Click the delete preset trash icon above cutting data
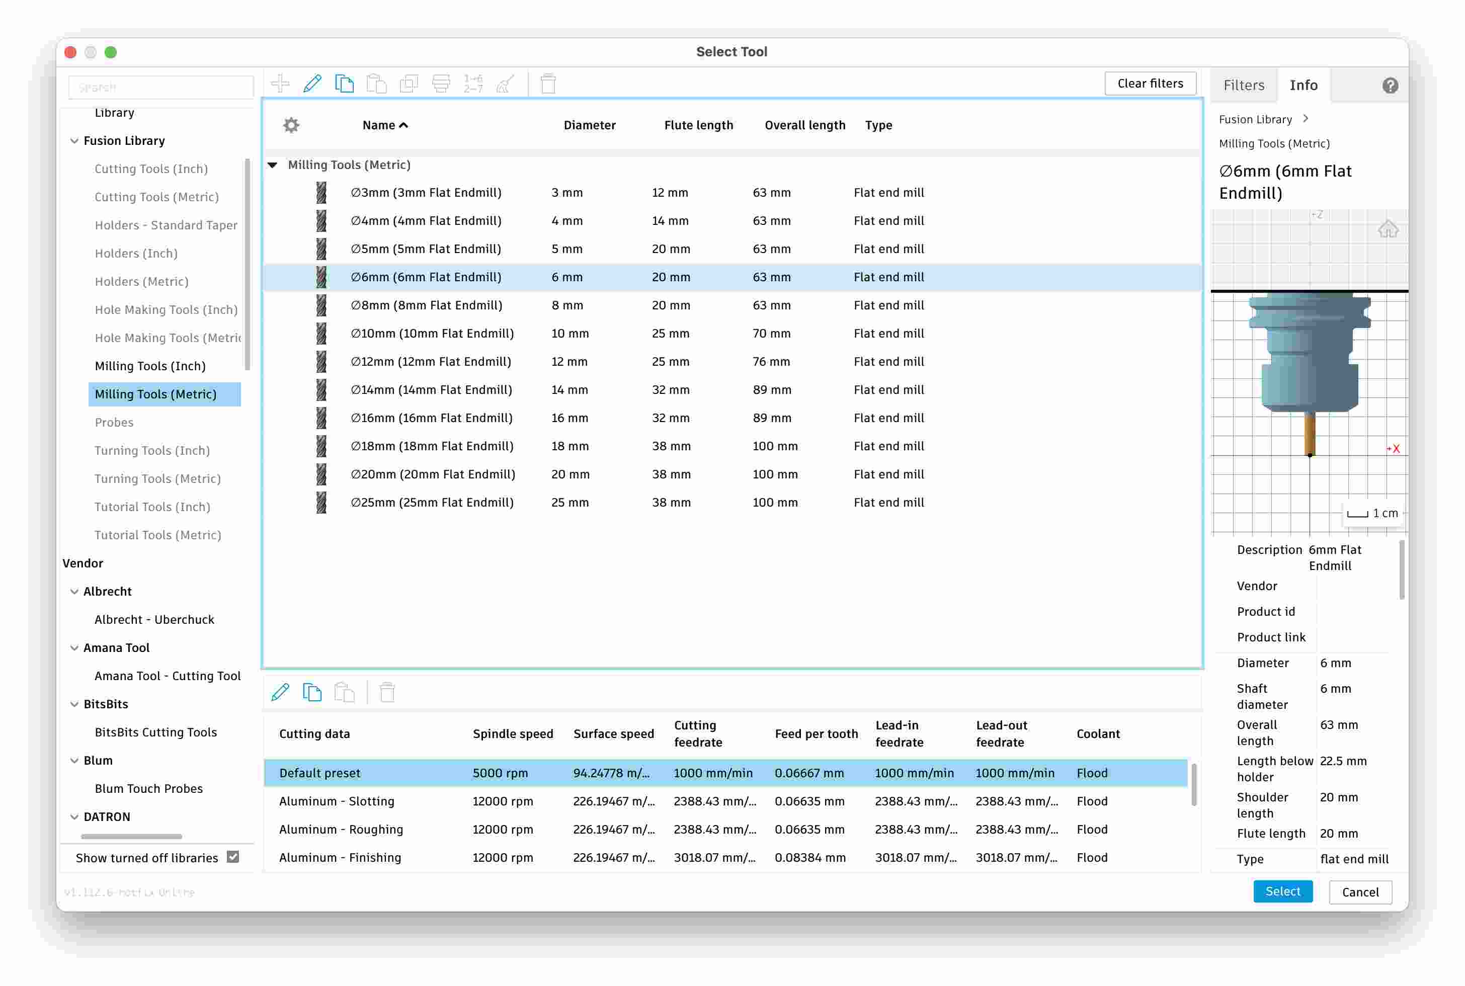1465x986 pixels. point(387,692)
